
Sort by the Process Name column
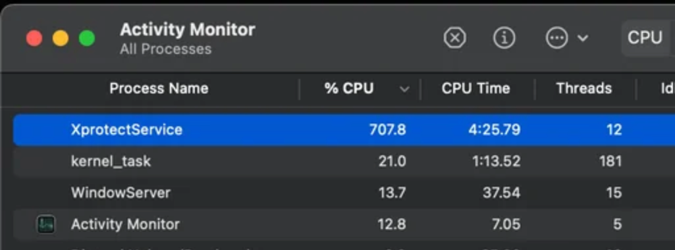pos(159,89)
